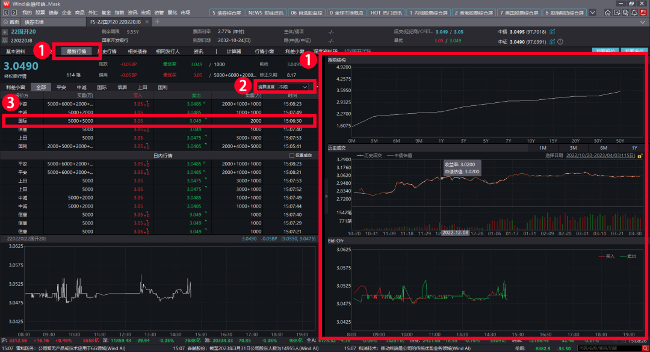
Task: Toggle the date range lock icon
Action: tap(640, 155)
